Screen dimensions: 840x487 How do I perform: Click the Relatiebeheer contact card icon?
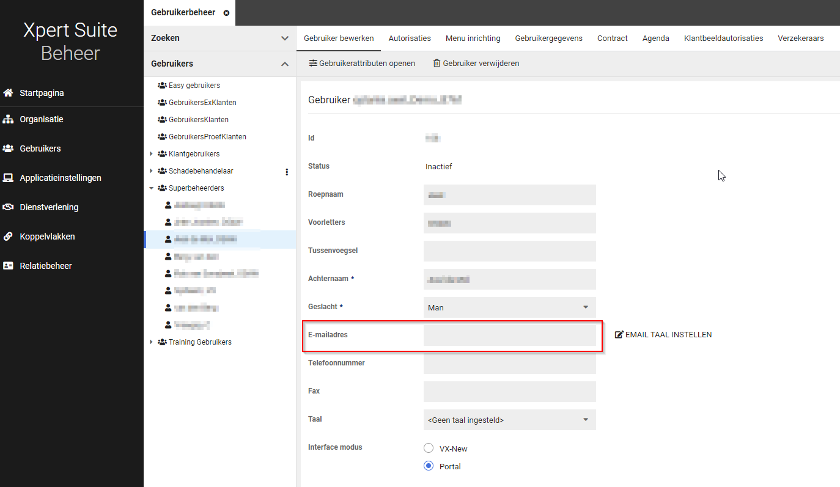pyautogui.click(x=8, y=266)
